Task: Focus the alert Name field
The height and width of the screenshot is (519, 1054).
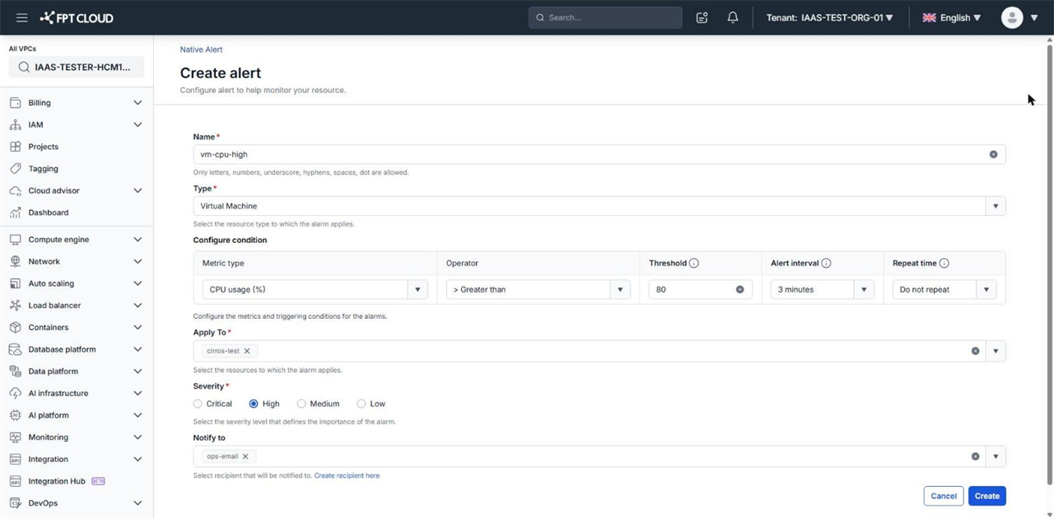Action: [x=599, y=154]
